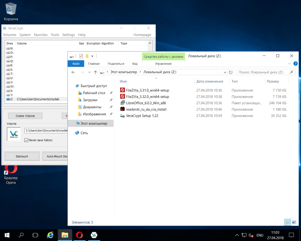
Task: Select mounted Z: drive row in VeraCrypt
Action: coord(36,99)
